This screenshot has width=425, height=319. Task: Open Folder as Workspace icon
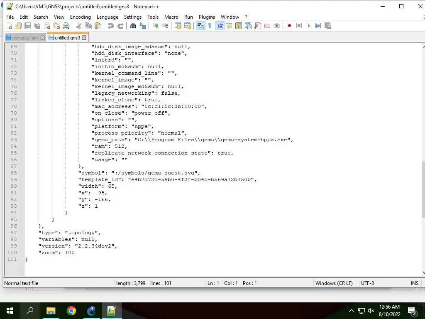pyautogui.click(x=267, y=26)
